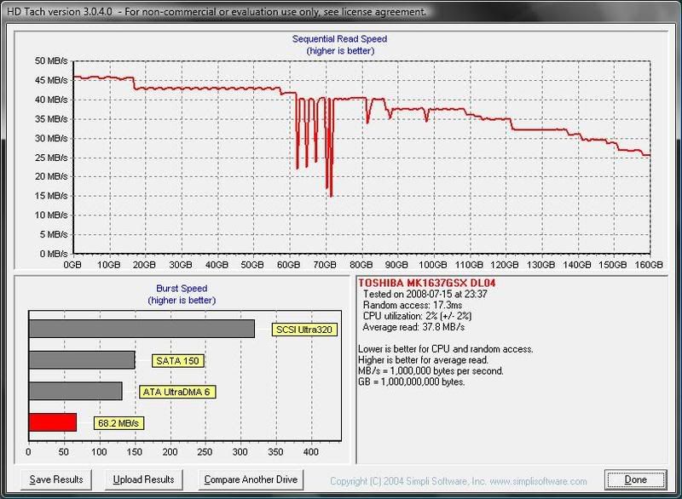Click the 0 MB/s axis label

[x=54, y=253]
